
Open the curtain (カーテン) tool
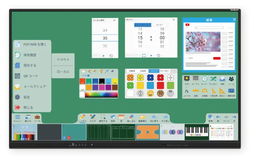tap(196, 79)
